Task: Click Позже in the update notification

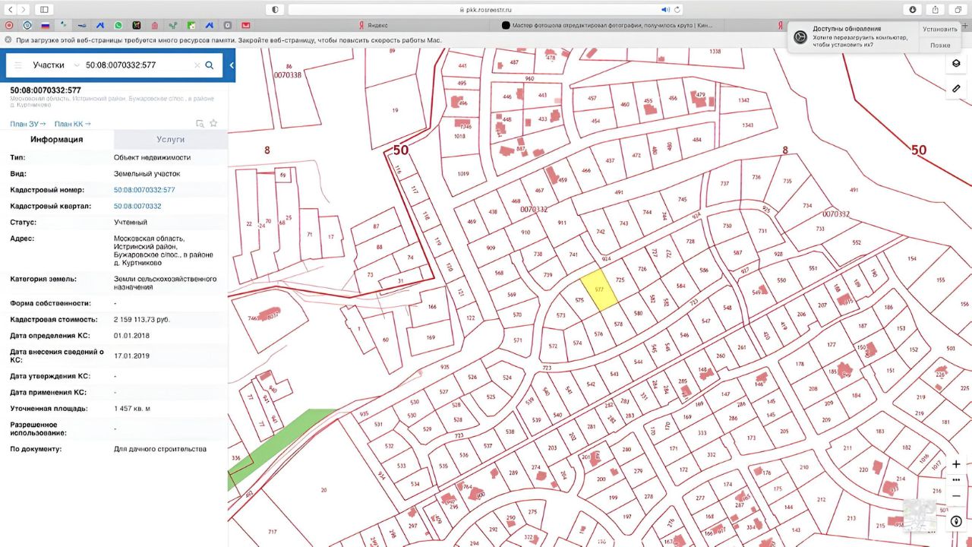Action: pos(940,45)
